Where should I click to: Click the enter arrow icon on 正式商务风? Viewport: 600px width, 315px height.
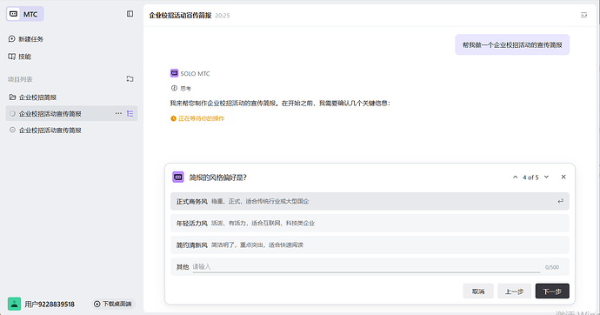point(560,201)
